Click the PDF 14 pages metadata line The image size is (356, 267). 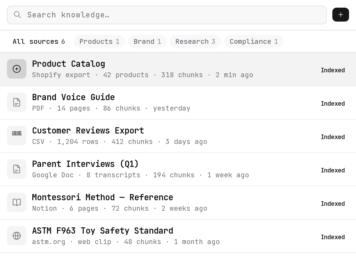click(x=111, y=108)
